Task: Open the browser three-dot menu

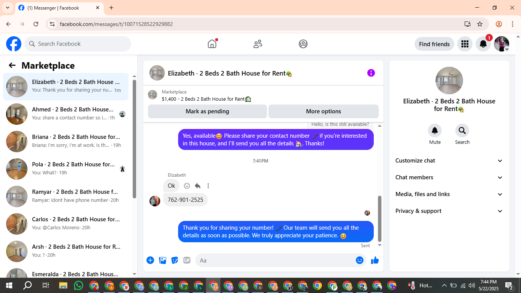Action: pyautogui.click(x=512, y=24)
